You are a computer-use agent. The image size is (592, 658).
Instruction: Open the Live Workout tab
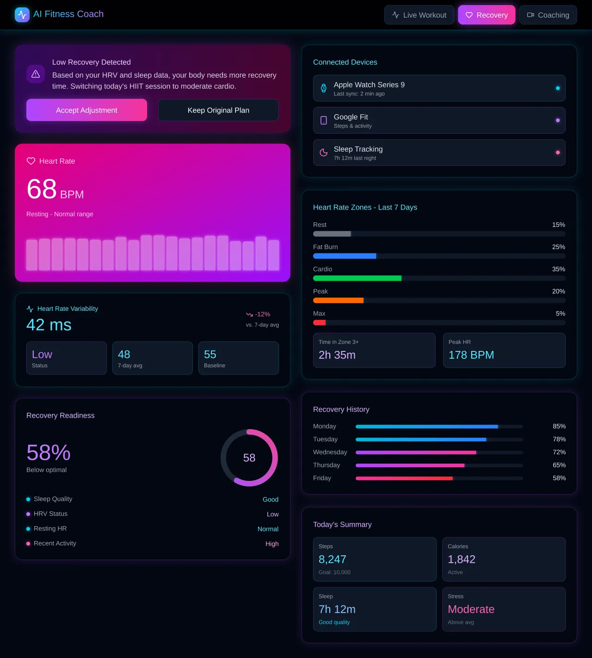tap(419, 15)
